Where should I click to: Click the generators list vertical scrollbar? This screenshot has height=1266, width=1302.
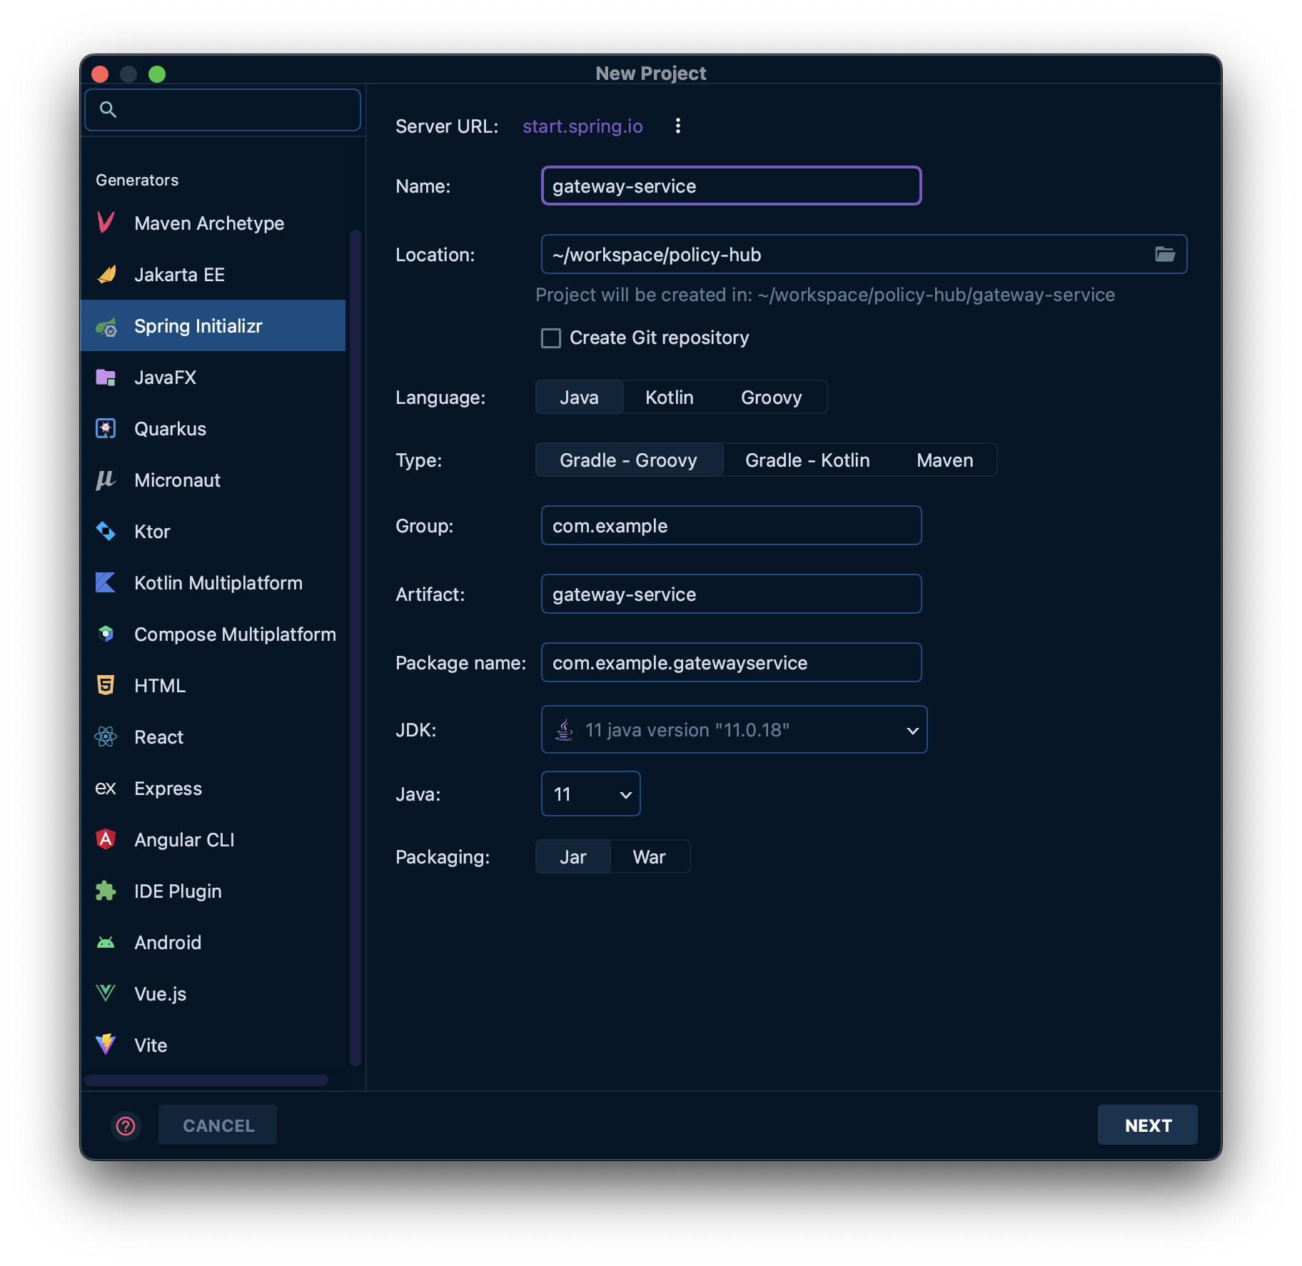[x=355, y=647]
